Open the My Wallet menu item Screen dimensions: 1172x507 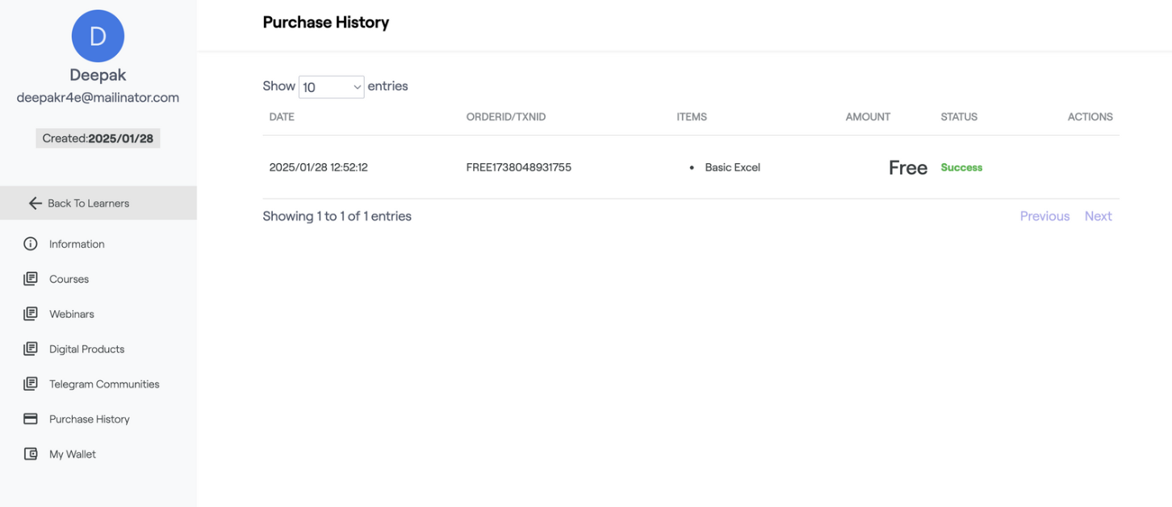point(73,455)
